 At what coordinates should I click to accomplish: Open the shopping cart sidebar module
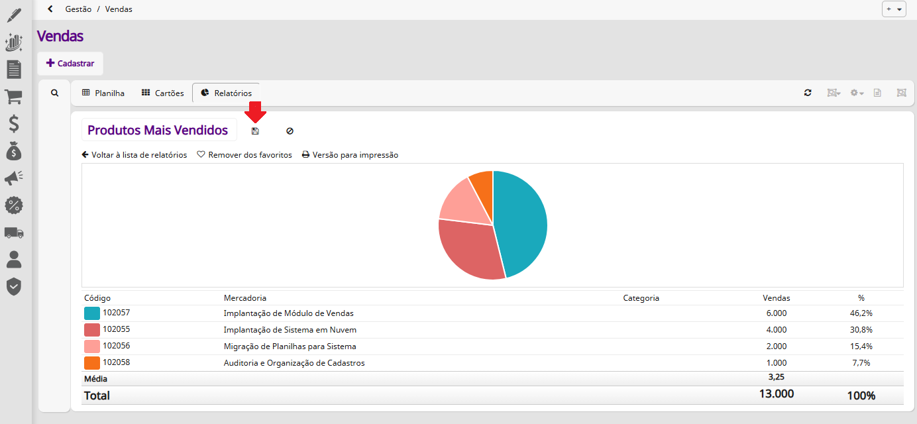[14, 97]
